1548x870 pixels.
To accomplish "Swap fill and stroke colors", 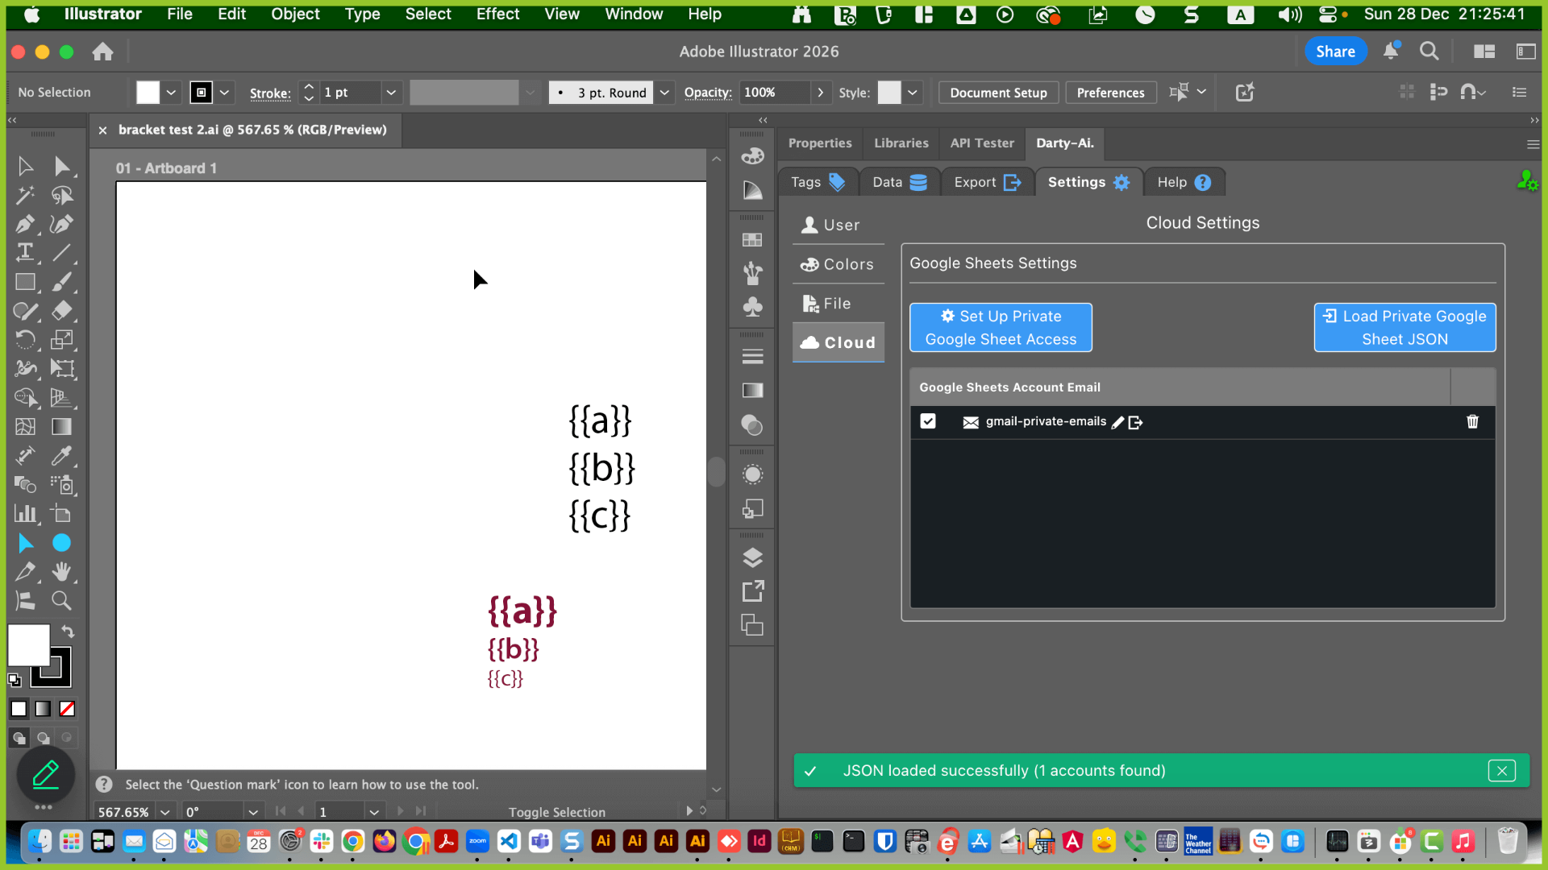I will point(69,632).
